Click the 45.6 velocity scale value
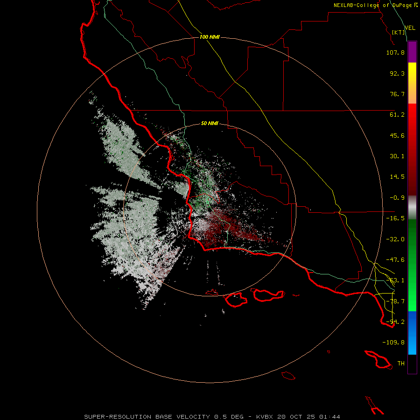Screen dimensions: 420x420 (397, 135)
